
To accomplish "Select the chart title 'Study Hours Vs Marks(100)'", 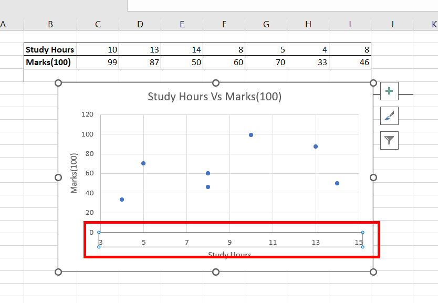I will [x=214, y=97].
